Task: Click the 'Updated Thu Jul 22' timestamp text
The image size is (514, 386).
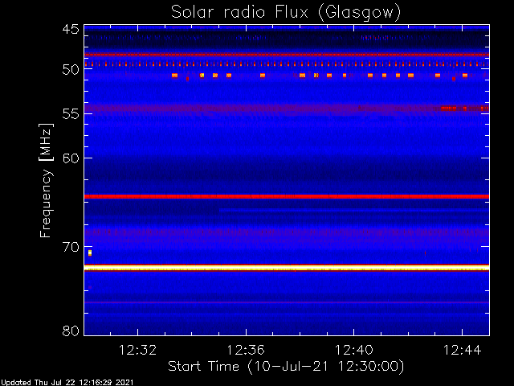Action: point(67,383)
